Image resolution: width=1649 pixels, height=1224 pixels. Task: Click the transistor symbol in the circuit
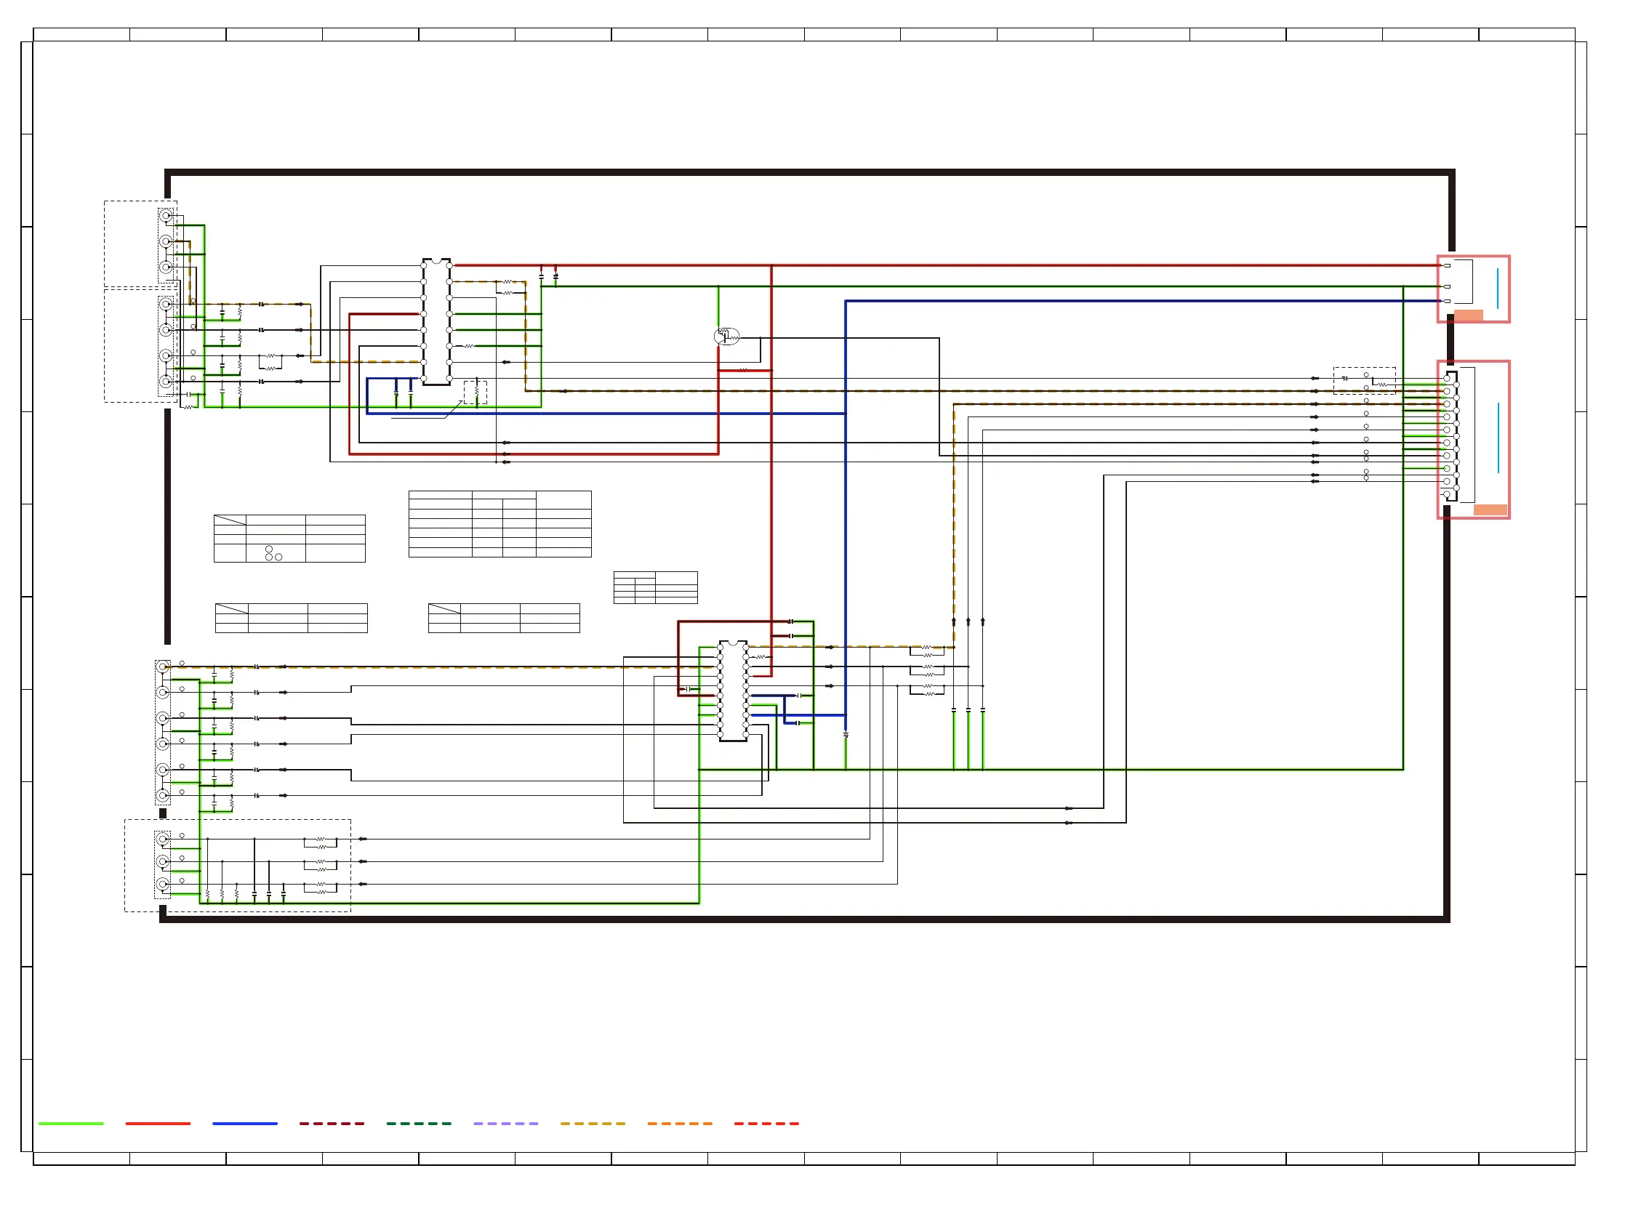click(726, 337)
